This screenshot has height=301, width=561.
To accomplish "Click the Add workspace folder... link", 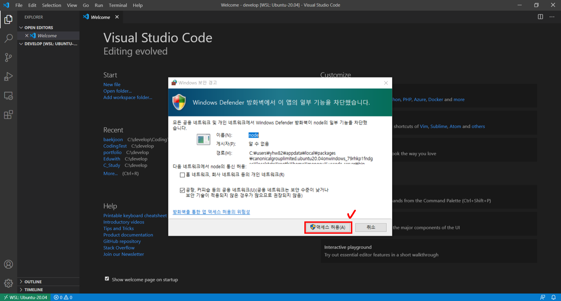I will (x=128, y=97).
